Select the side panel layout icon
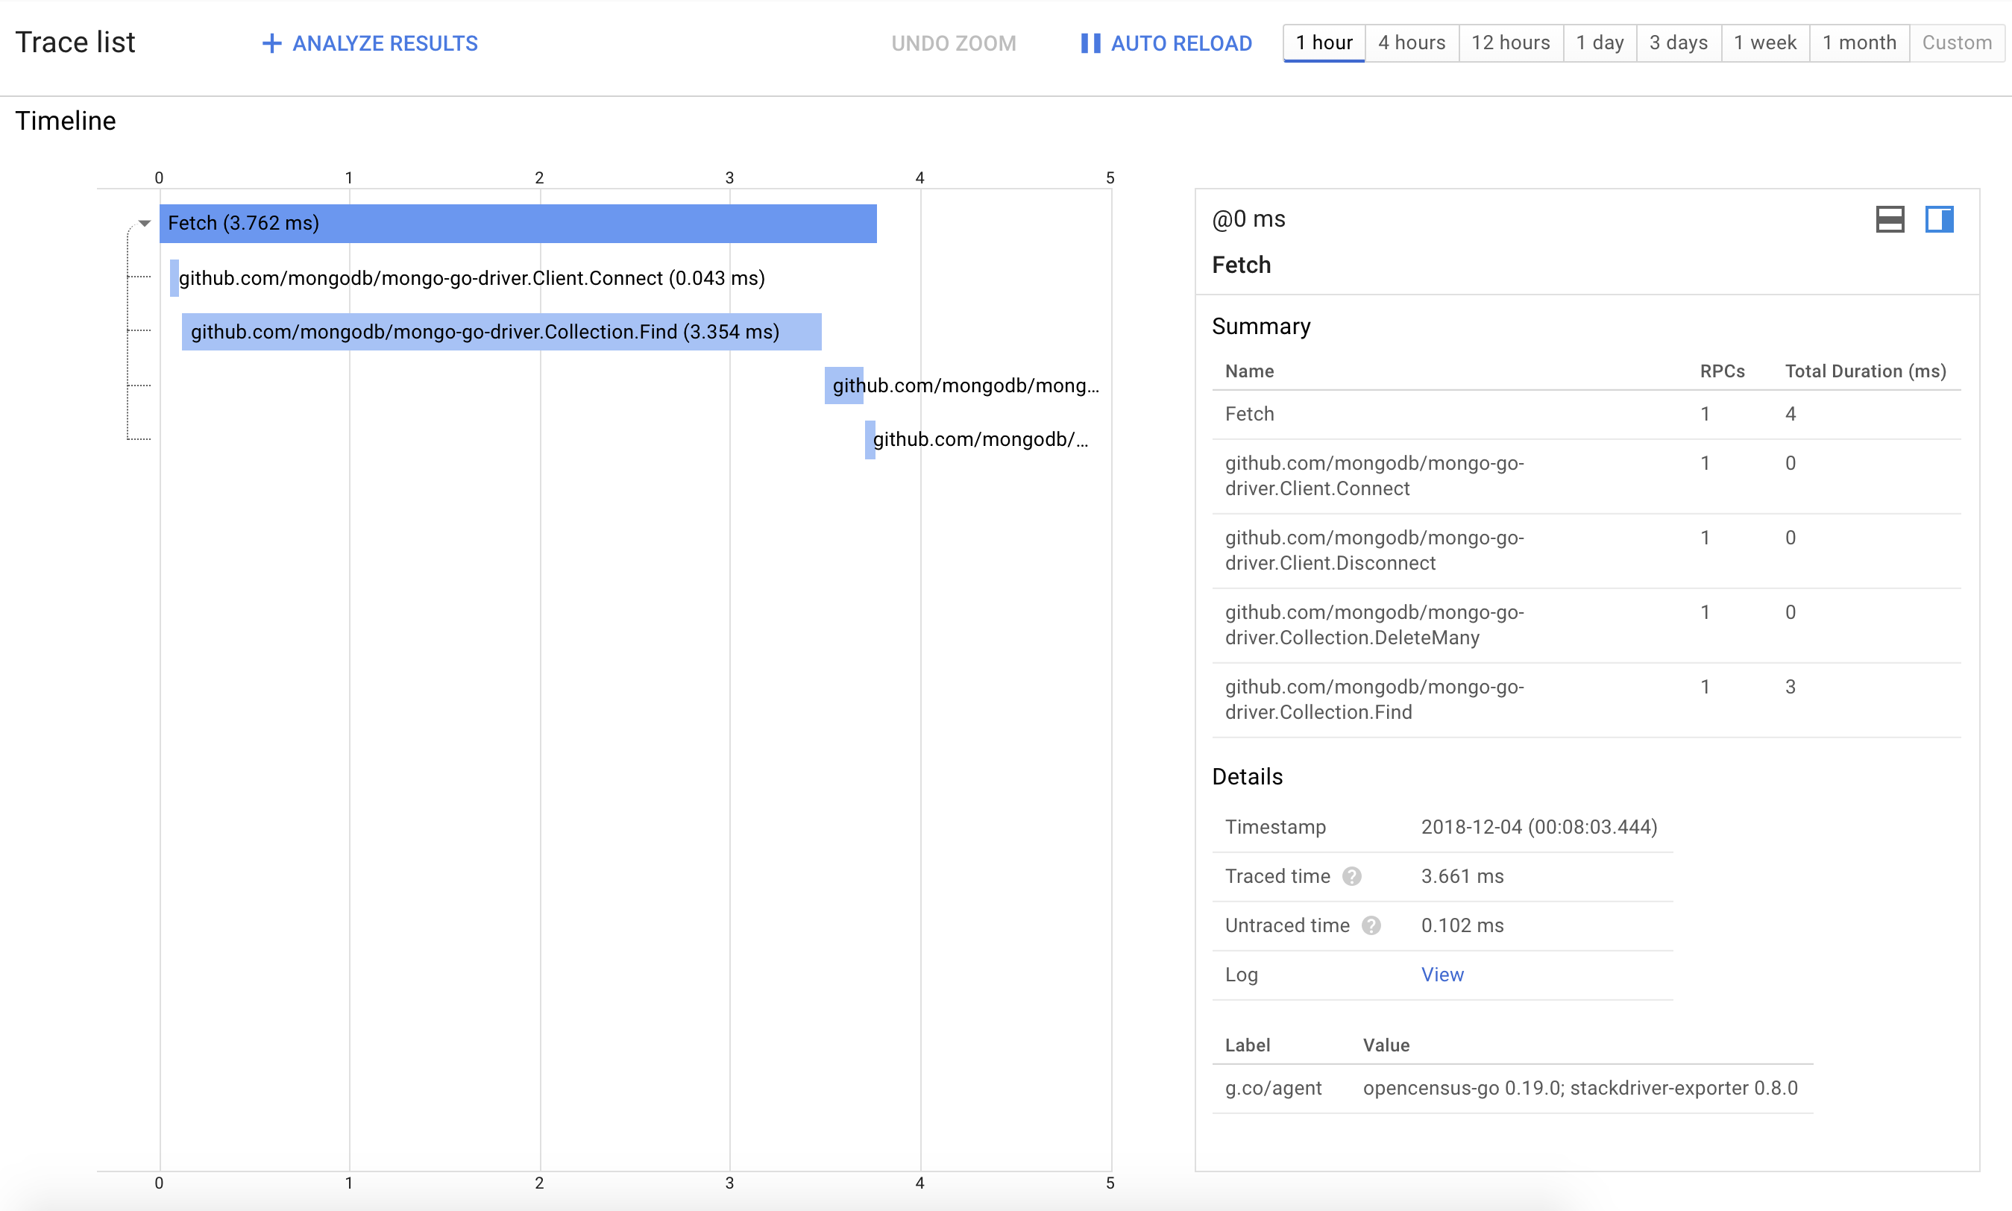 pos(1939,219)
